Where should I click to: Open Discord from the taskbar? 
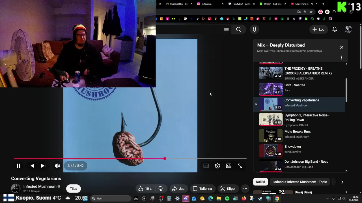pos(186,198)
